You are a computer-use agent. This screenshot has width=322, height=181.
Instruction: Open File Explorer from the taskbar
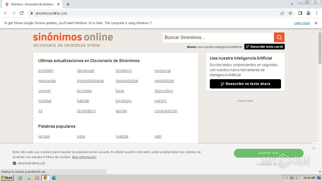pyautogui.click(x=28, y=178)
